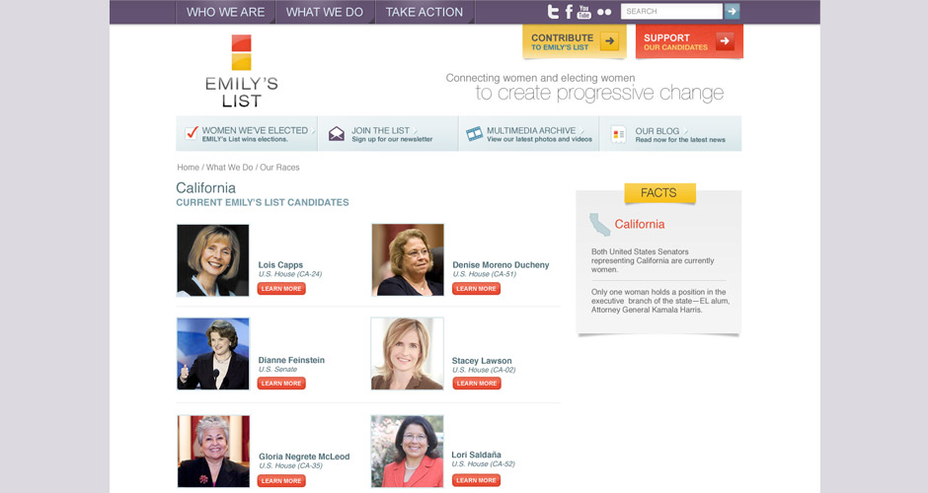Click the Multimedia Archive film icon
Image resolution: width=928 pixels, height=493 pixels.
(x=474, y=134)
